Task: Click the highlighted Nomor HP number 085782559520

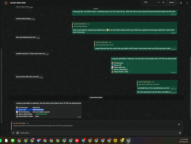Action: (38, 110)
